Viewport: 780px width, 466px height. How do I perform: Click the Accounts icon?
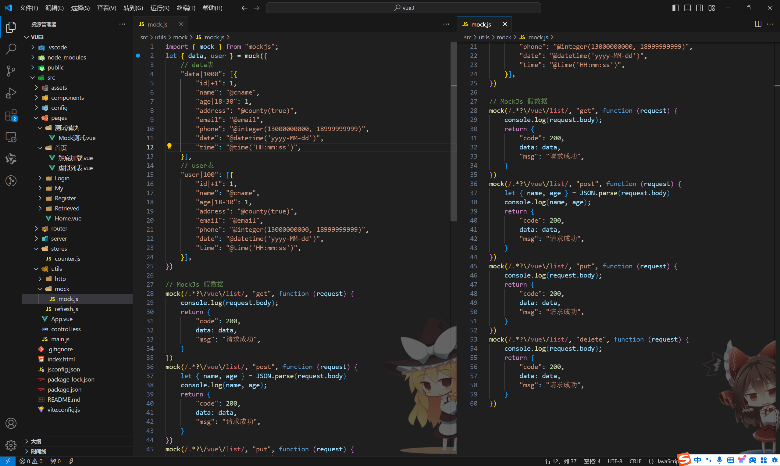(x=11, y=423)
